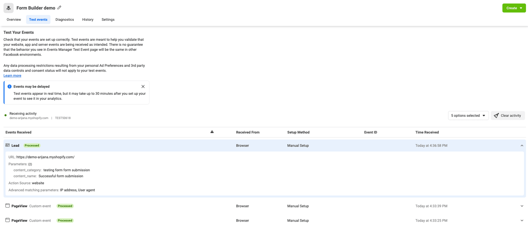Open the Diagnostics tab
Image resolution: width=528 pixels, height=227 pixels.
(x=65, y=20)
